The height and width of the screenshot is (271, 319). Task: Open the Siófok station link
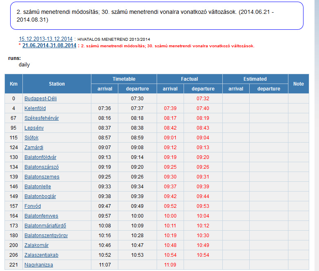pyautogui.click(x=31, y=138)
